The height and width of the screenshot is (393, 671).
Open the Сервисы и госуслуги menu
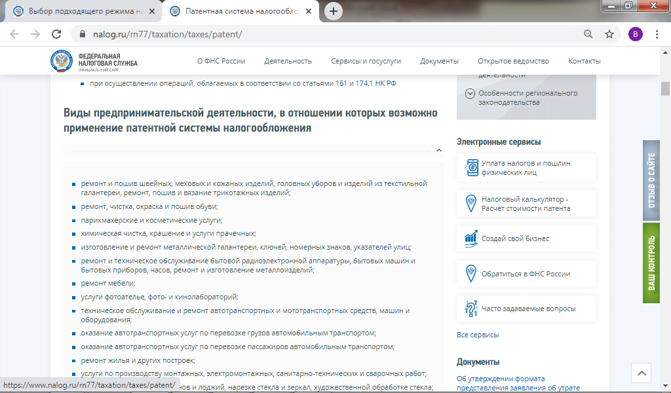(366, 61)
